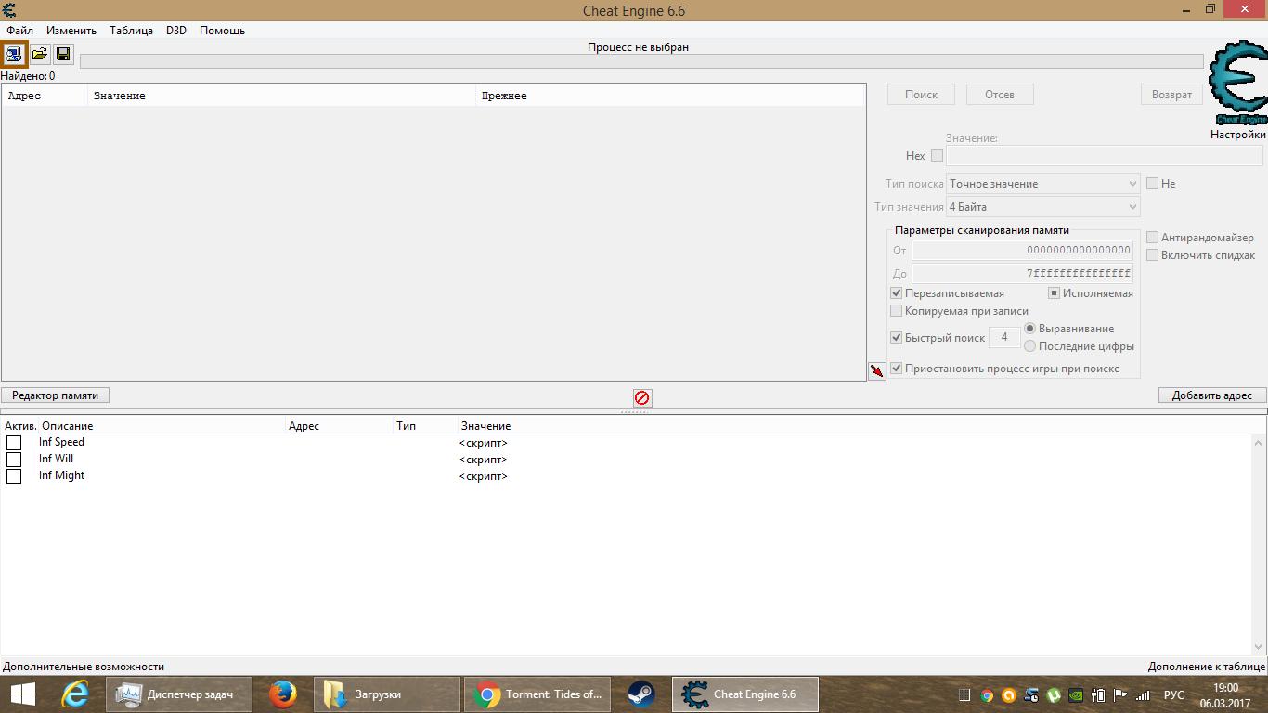The image size is (1268, 713).
Task: Click the scan progress bar
Action: tap(640, 61)
